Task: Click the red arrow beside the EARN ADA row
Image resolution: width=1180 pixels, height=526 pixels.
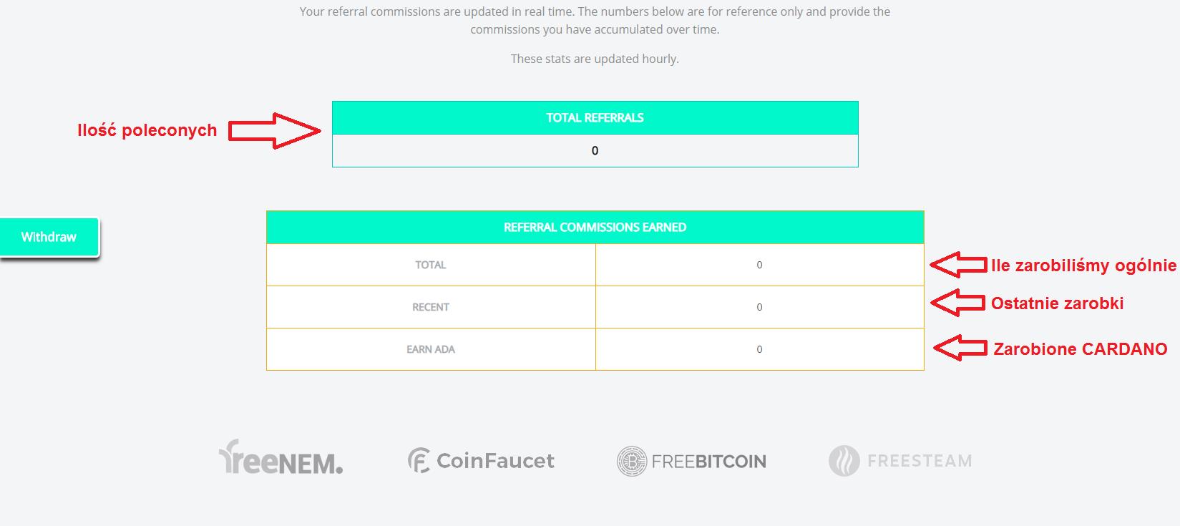Action: [960, 349]
